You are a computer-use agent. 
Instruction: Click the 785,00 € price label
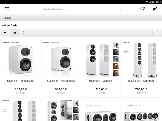coord(141,89)
